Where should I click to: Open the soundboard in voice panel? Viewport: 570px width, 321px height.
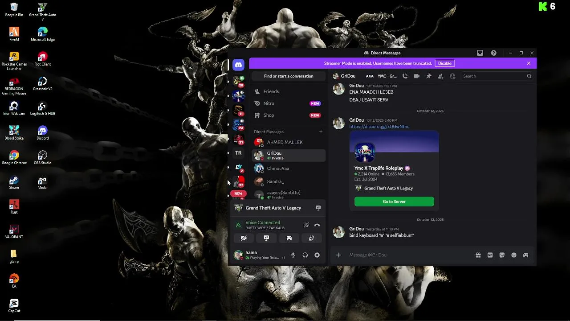point(312,238)
